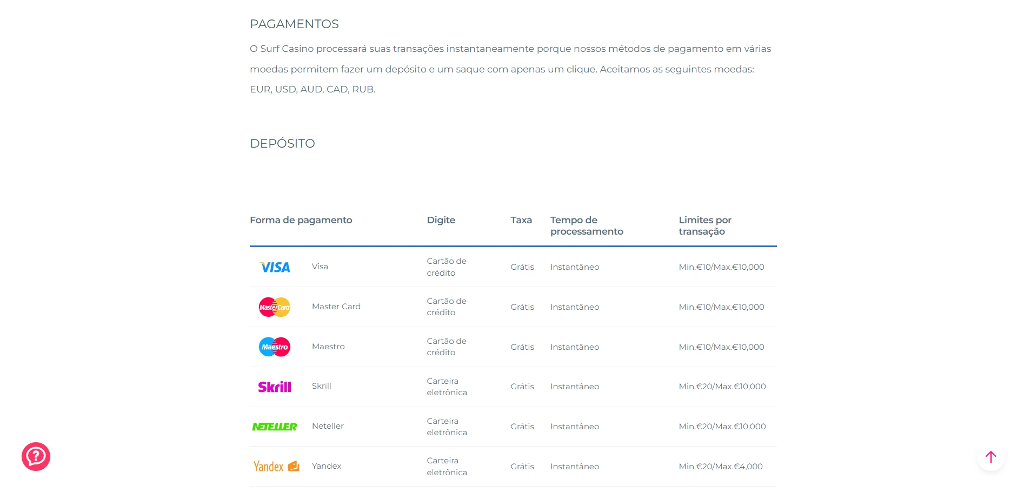Screen dimensions: 1024x492
Task: Click the Maestro limit 'Min.€10/Max.€10,000'
Action: [722, 347]
